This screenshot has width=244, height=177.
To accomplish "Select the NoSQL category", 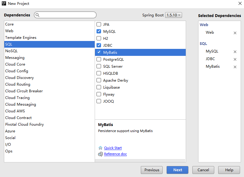I will point(12,51).
